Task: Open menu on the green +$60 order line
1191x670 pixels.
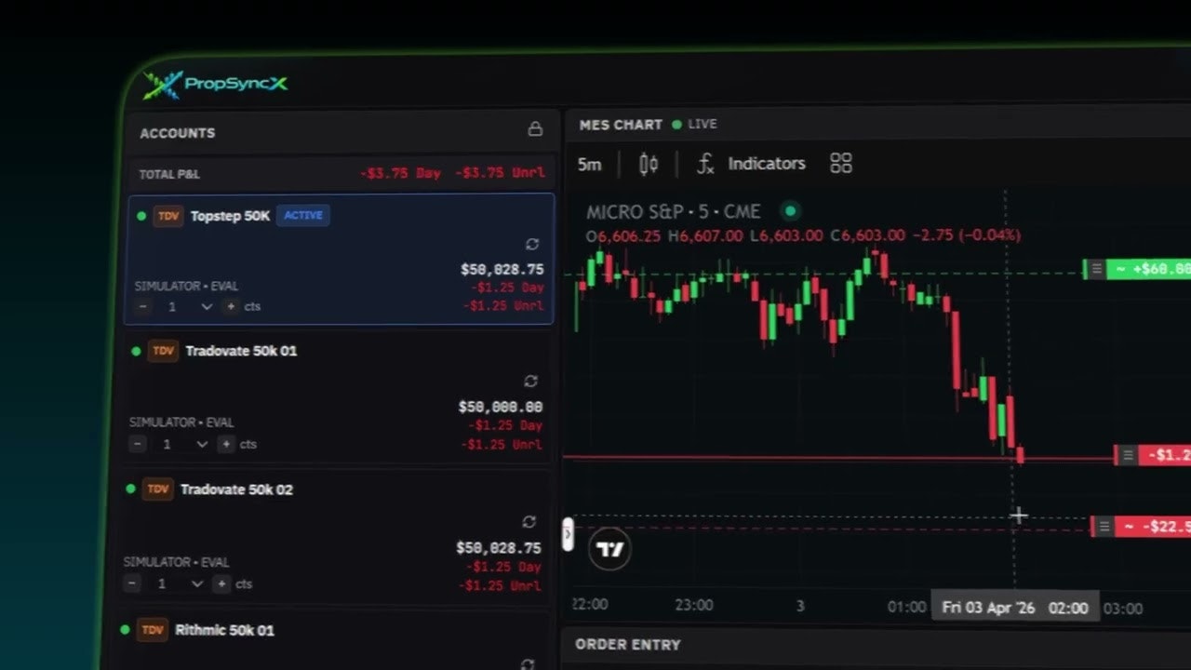Action: point(1096,269)
